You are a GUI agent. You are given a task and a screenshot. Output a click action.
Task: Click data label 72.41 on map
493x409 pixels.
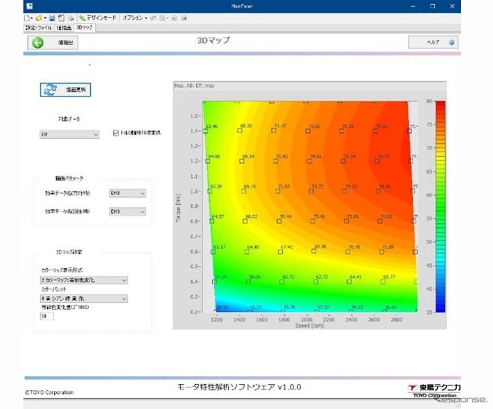[x=319, y=216]
